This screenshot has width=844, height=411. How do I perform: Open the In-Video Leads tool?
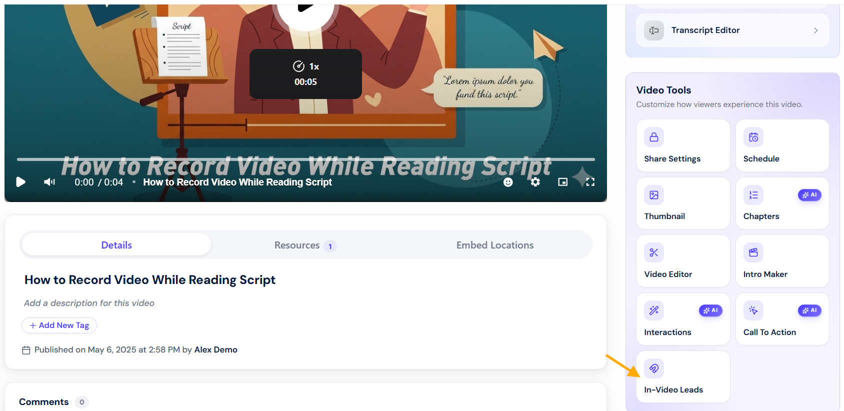click(683, 377)
